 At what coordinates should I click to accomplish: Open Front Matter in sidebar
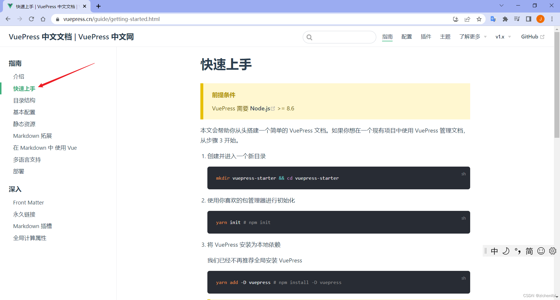click(29, 202)
